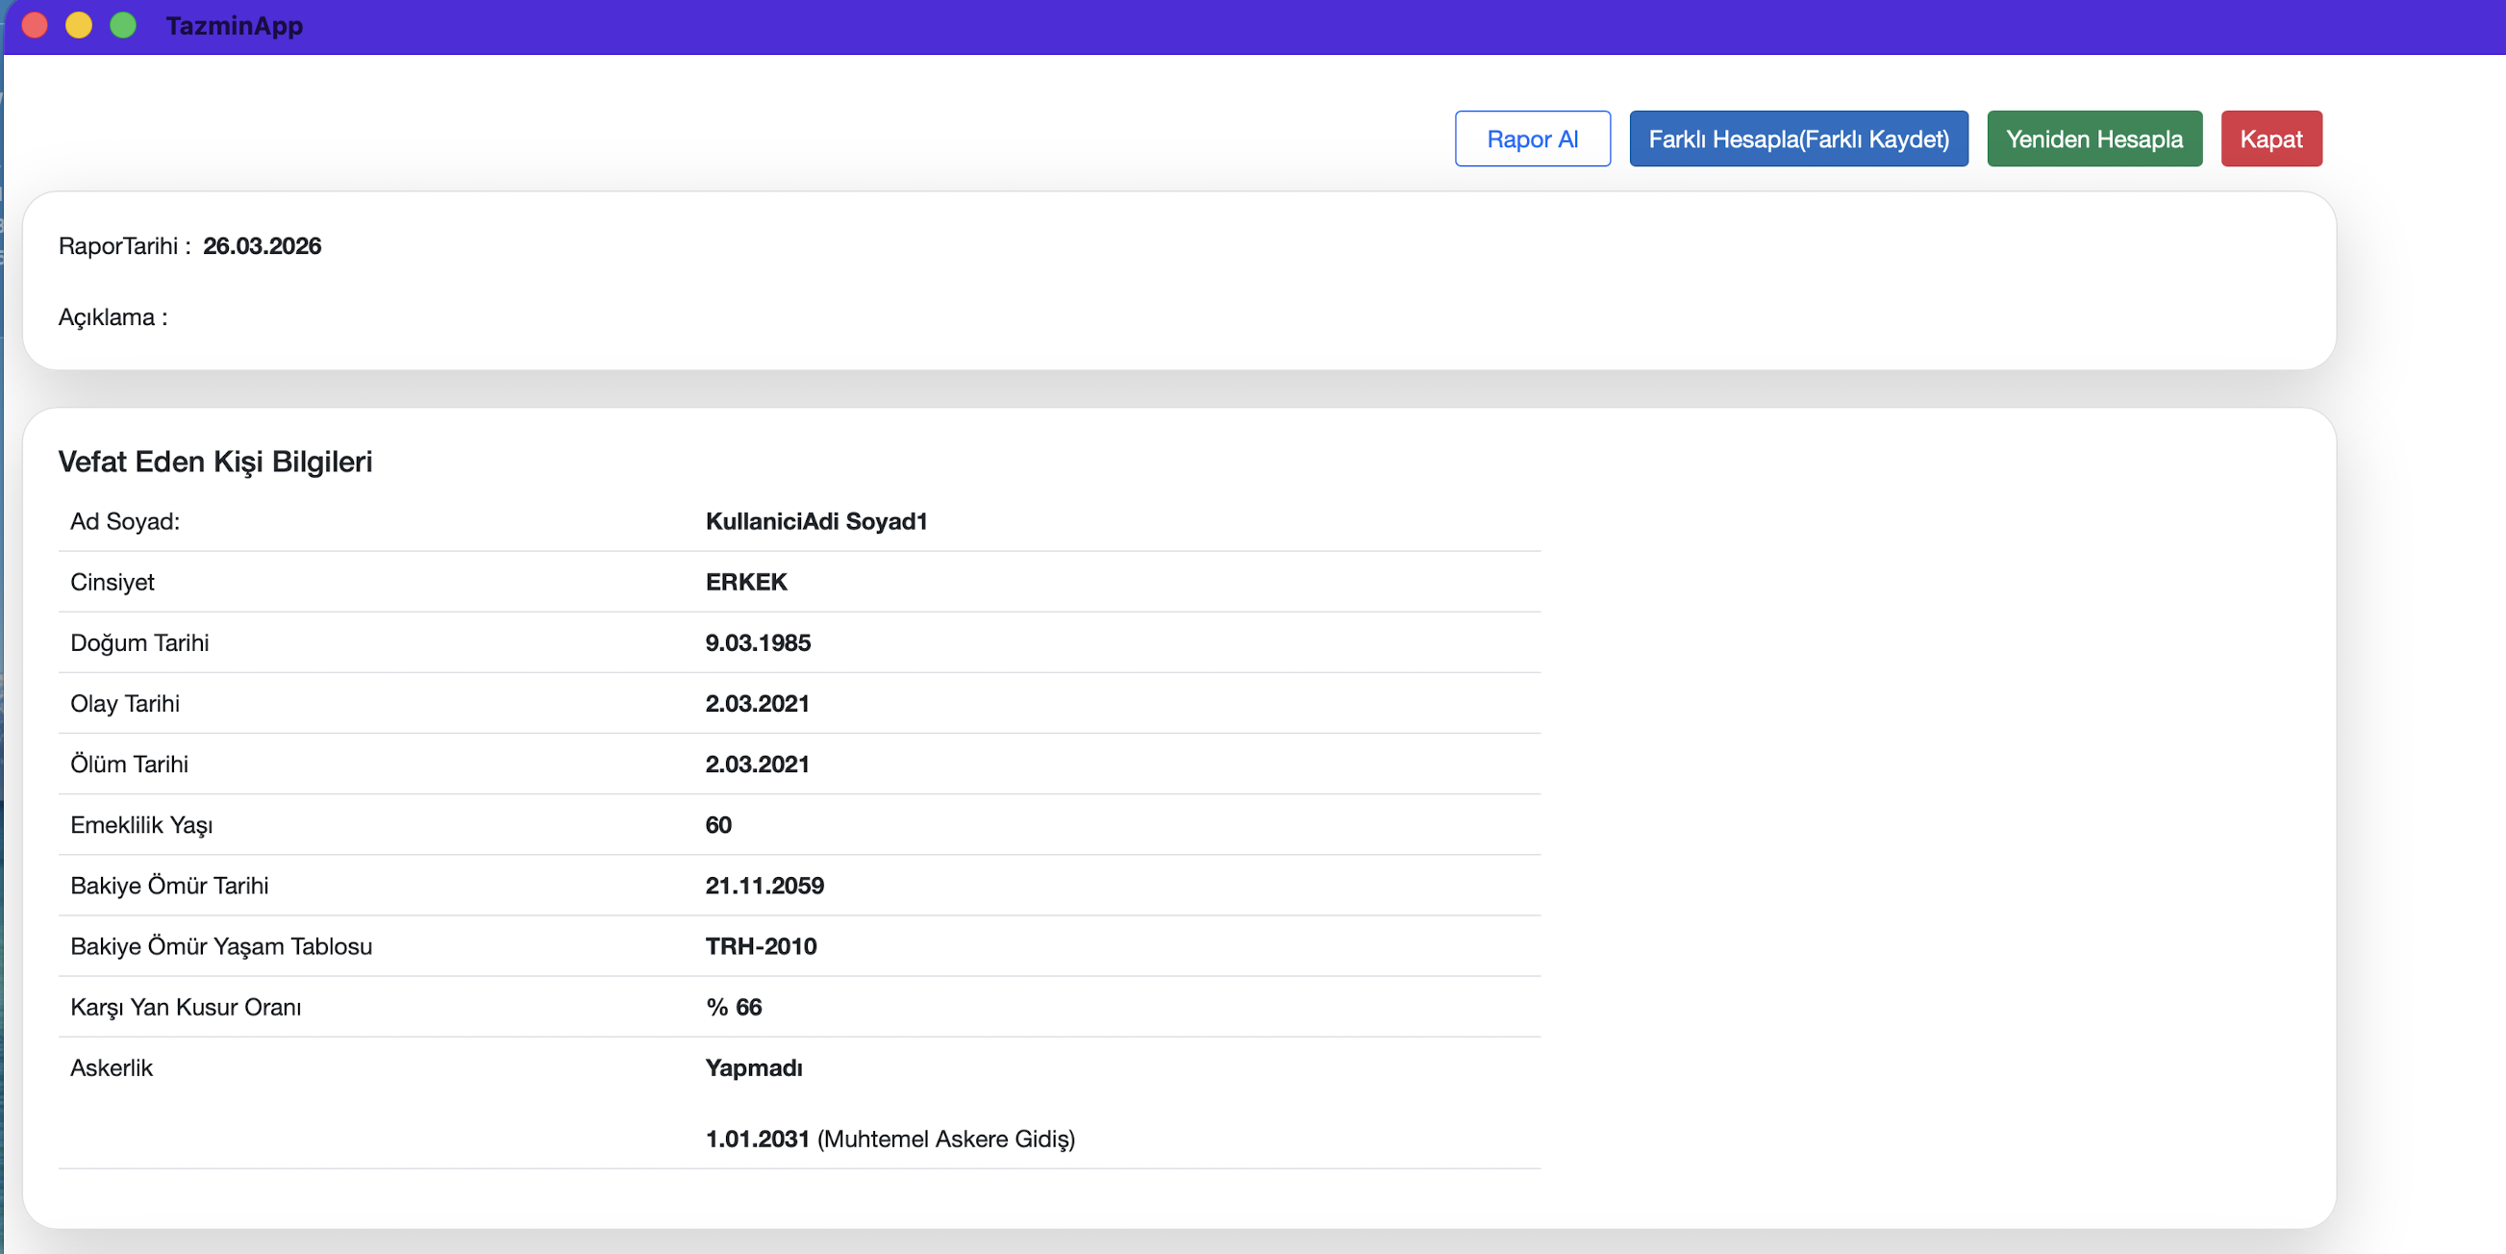Select birth date 9.03.1985
Viewport: 2506px width, 1254px height.
tap(757, 643)
